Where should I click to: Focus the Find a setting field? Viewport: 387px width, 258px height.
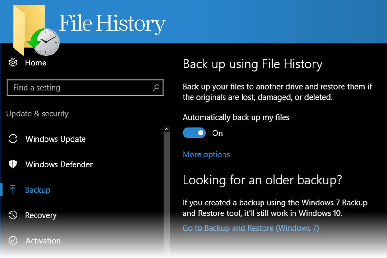point(85,88)
